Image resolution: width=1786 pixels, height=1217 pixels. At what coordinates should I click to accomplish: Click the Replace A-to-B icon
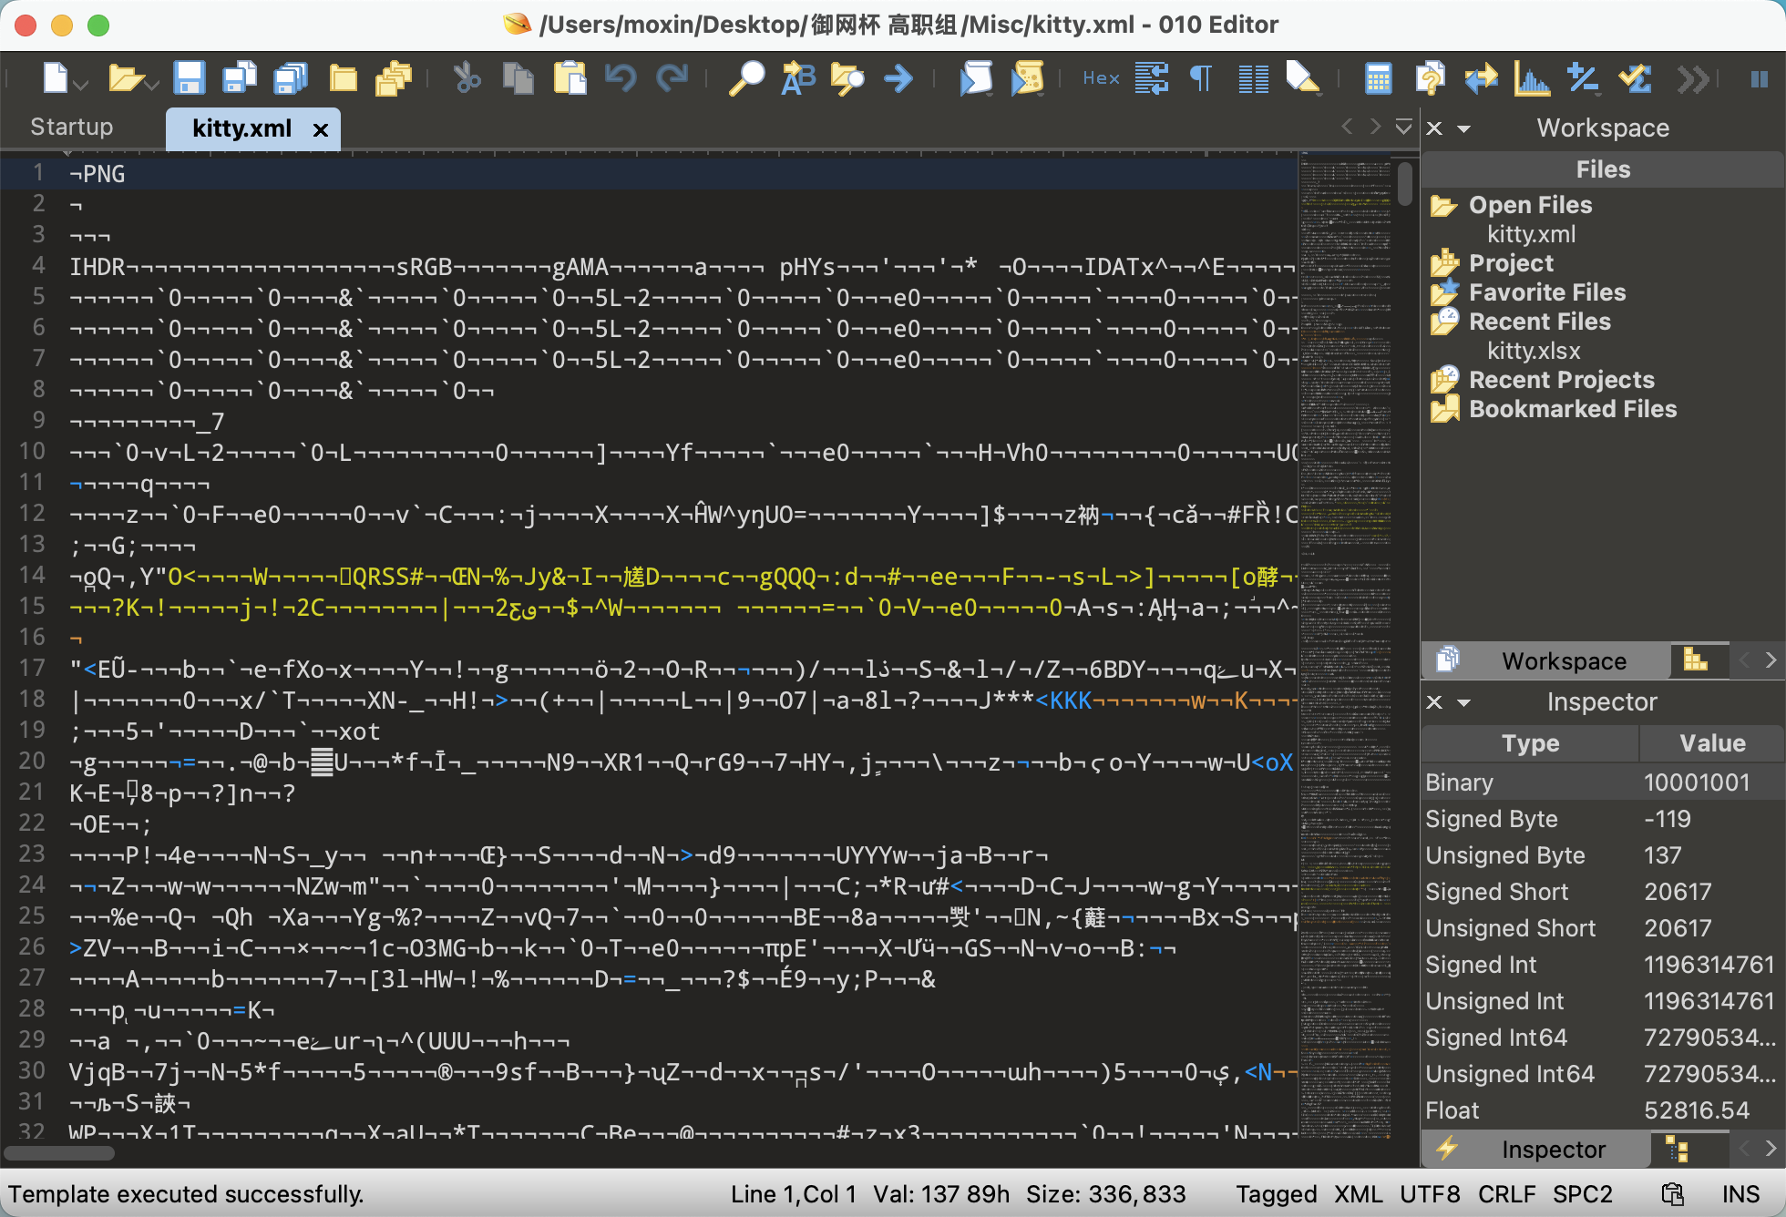(797, 79)
